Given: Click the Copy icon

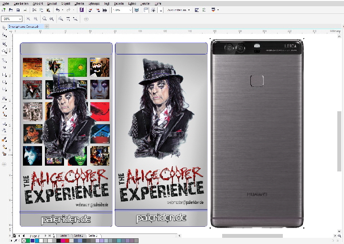Looking at the screenshot, I should (41, 10).
